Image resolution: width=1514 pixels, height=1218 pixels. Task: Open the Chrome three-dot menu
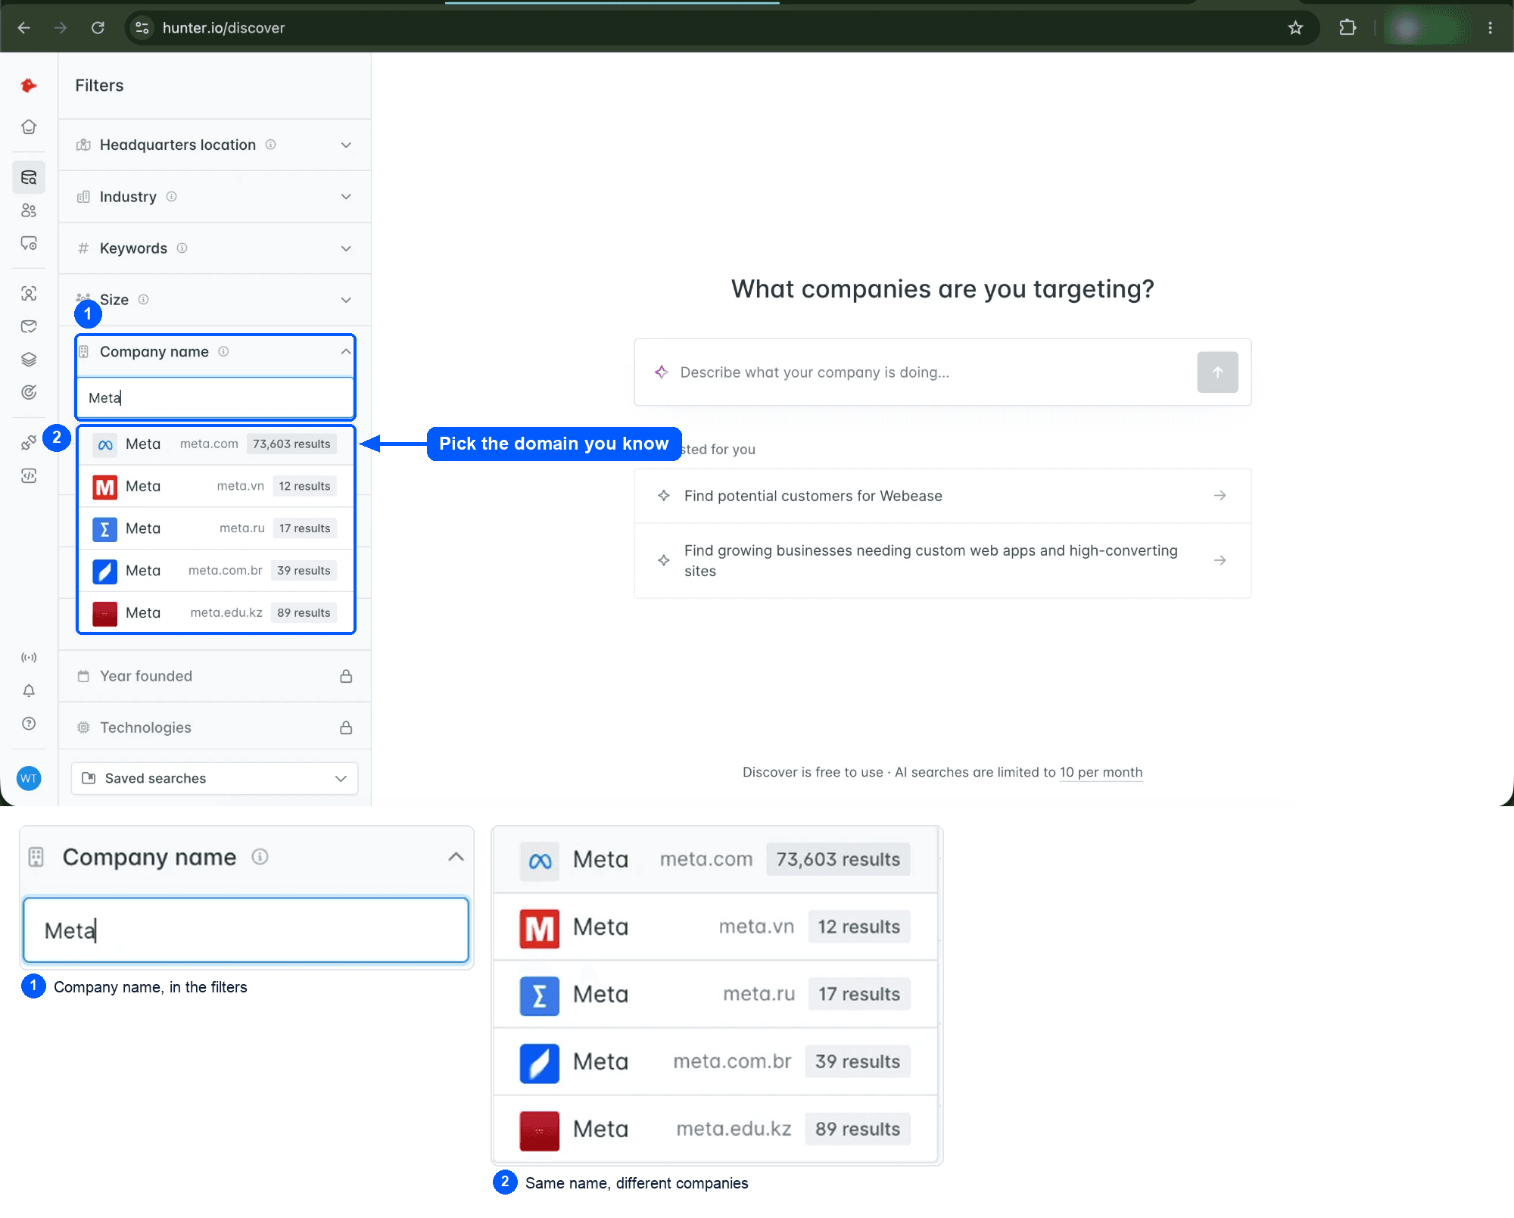[1490, 28]
